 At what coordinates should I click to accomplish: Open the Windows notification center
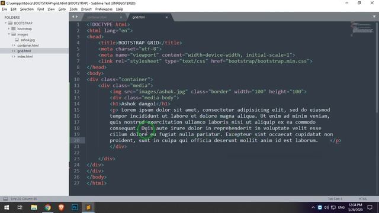pyautogui.click(x=370, y=208)
